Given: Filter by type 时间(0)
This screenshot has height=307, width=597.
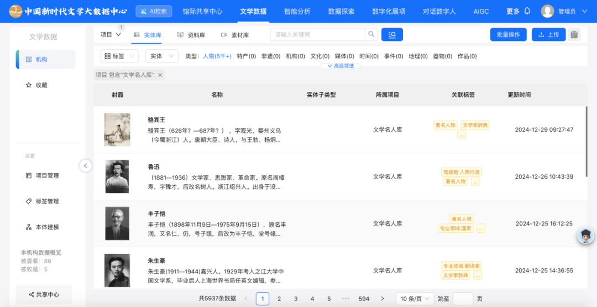Looking at the screenshot, I should pyautogui.click(x=369, y=56).
